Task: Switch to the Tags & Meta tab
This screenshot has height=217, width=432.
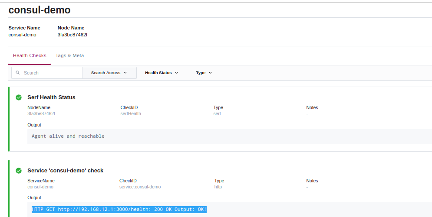Action: [70, 55]
